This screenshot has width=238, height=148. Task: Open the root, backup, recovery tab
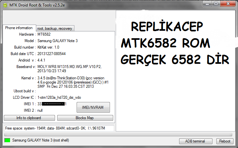click(55, 28)
